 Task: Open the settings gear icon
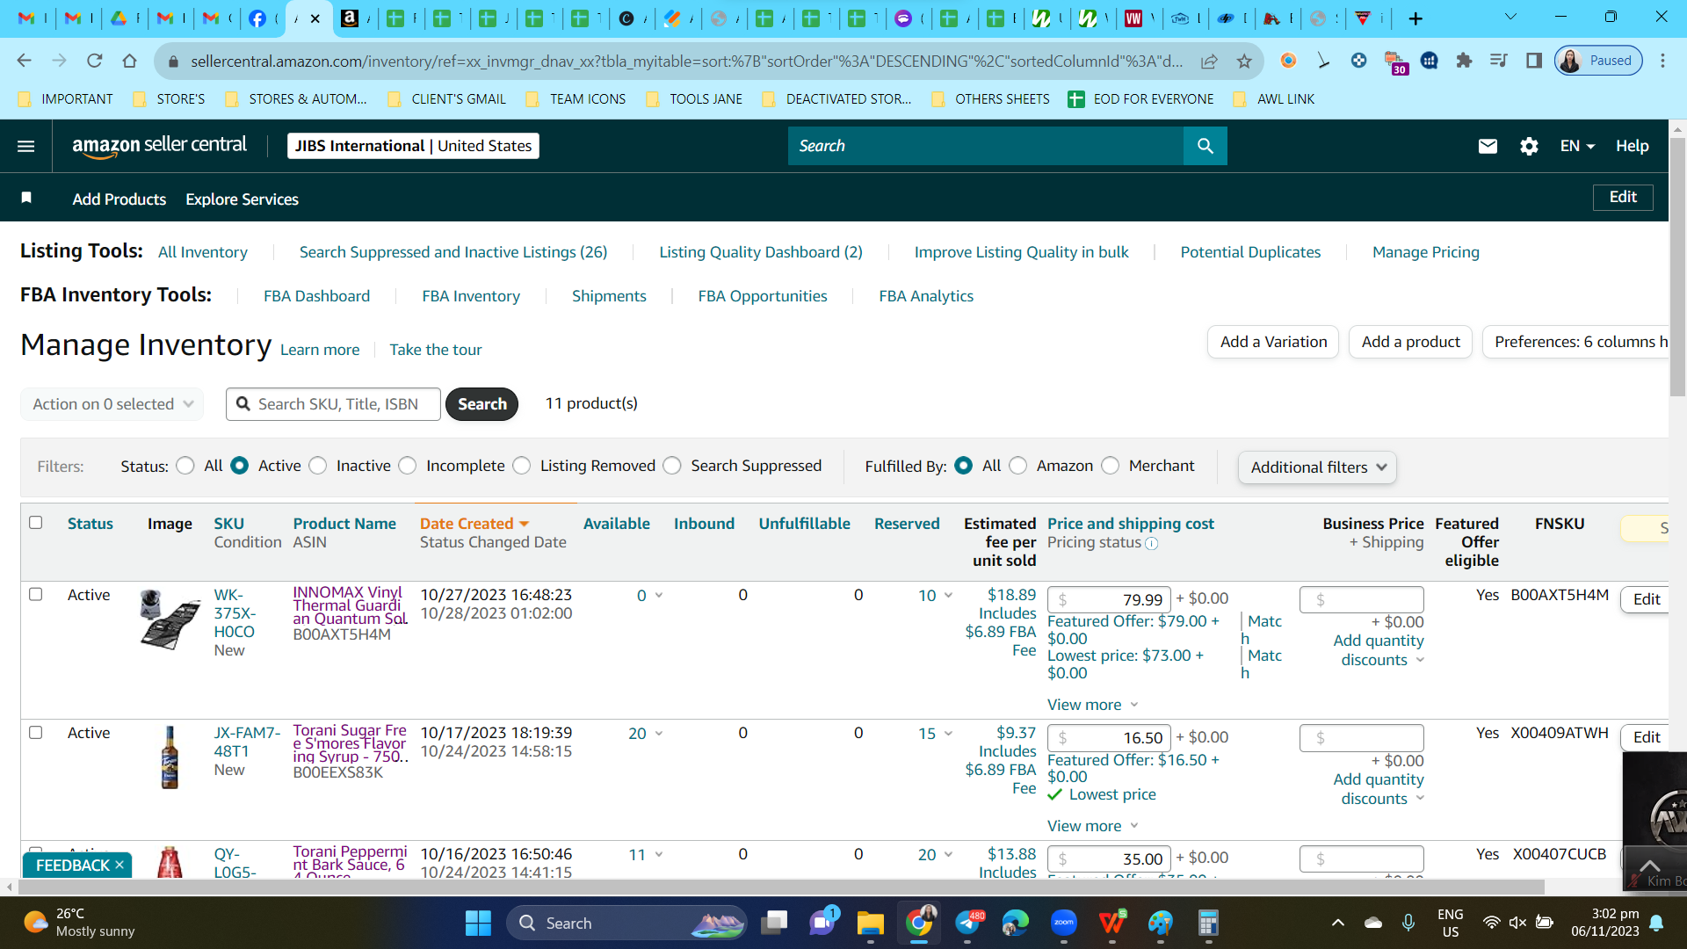click(1529, 146)
